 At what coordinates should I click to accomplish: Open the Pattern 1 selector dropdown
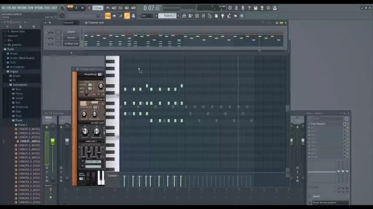(169, 16)
